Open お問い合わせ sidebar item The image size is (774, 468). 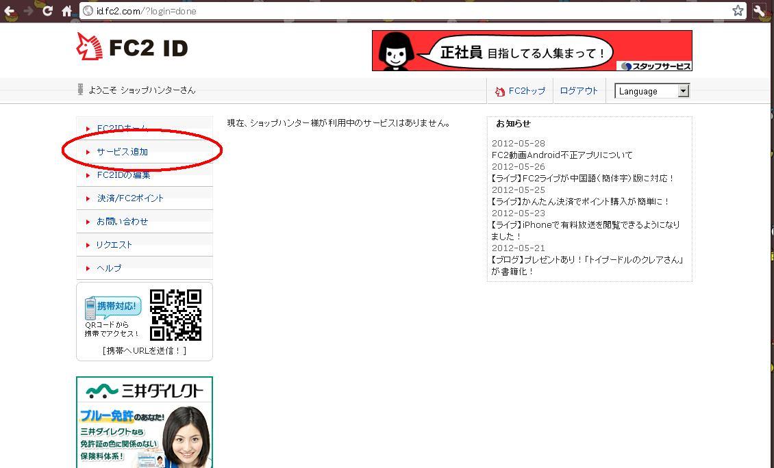(x=122, y=222)
